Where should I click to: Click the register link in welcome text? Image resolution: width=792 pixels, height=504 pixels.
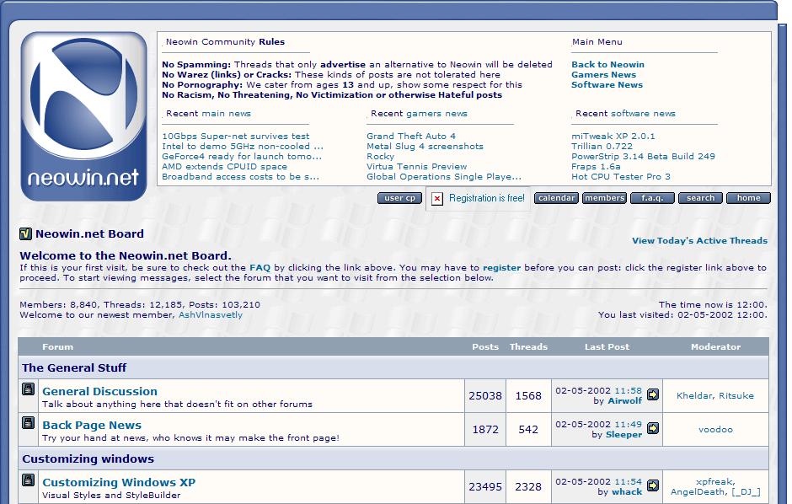coord(501,268)
